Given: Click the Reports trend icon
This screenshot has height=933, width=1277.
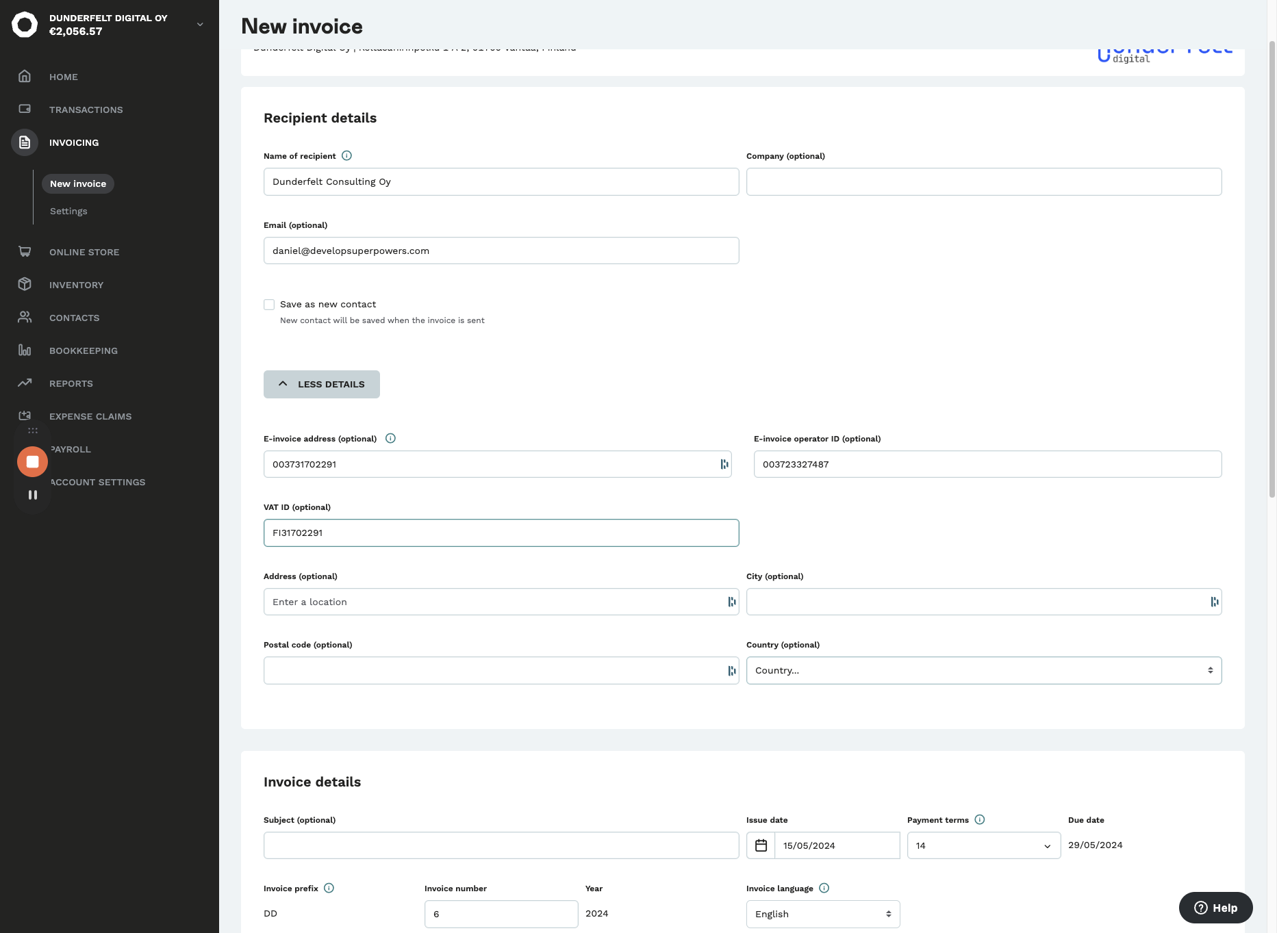Looking at the screenshot, I should (x=25, y=383).
